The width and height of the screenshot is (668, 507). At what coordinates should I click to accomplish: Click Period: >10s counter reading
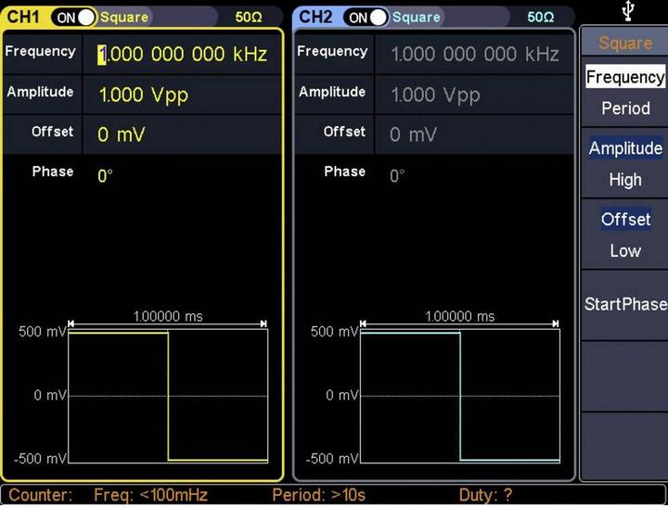coord(318,495)
